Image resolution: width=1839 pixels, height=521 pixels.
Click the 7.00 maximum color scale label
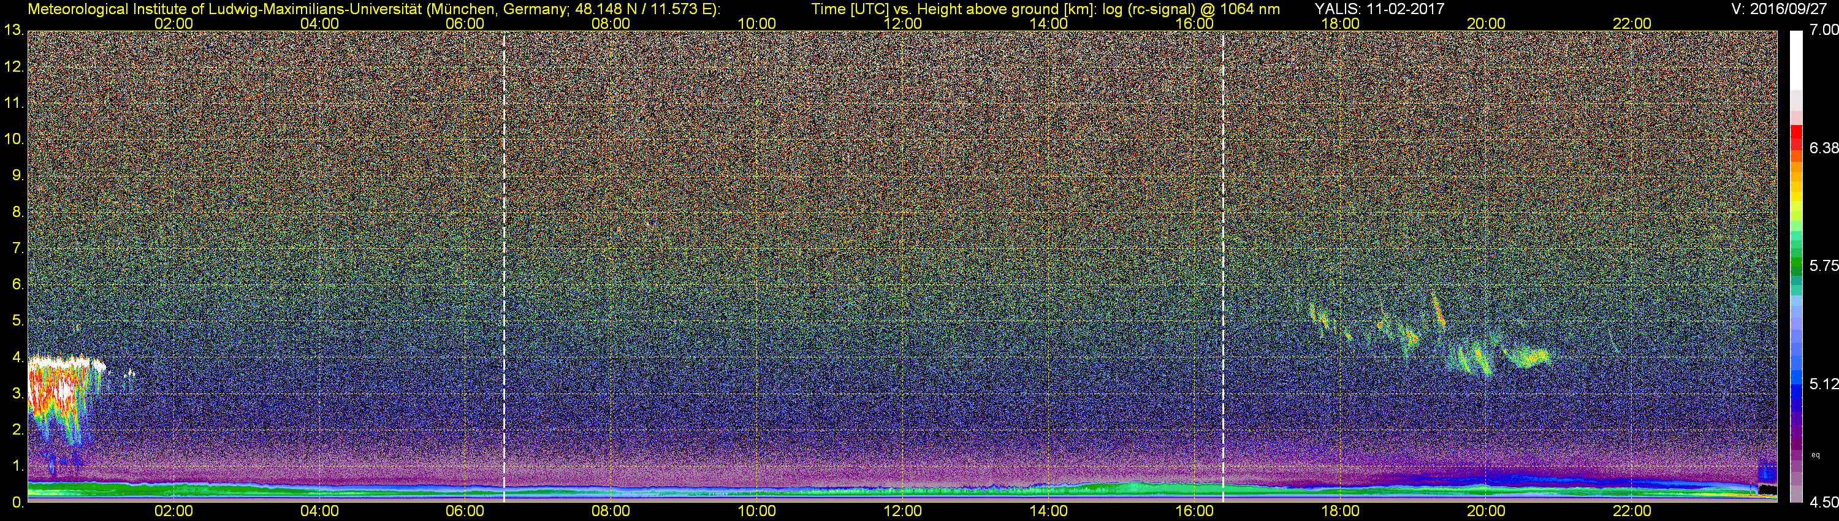click(1823, 30)
